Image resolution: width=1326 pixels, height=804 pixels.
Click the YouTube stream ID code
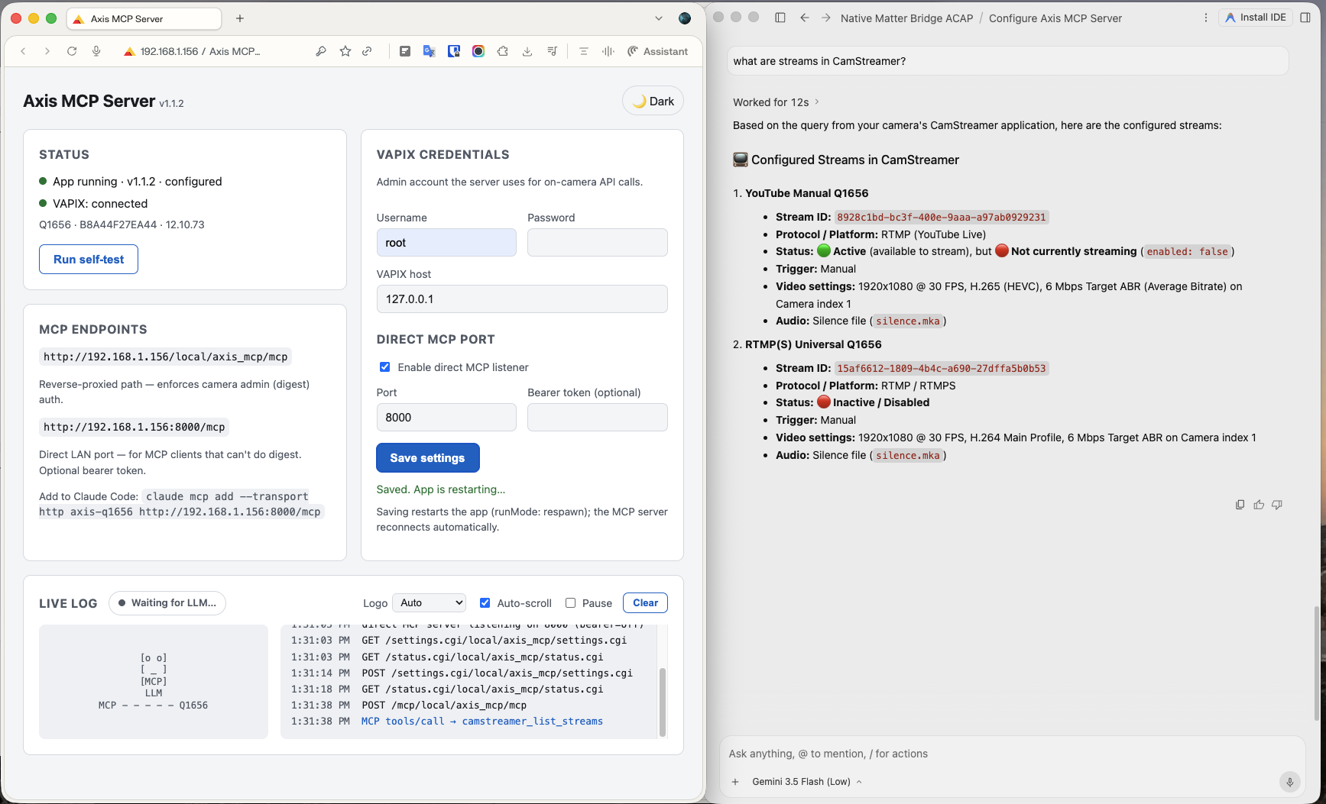point(942,218)
